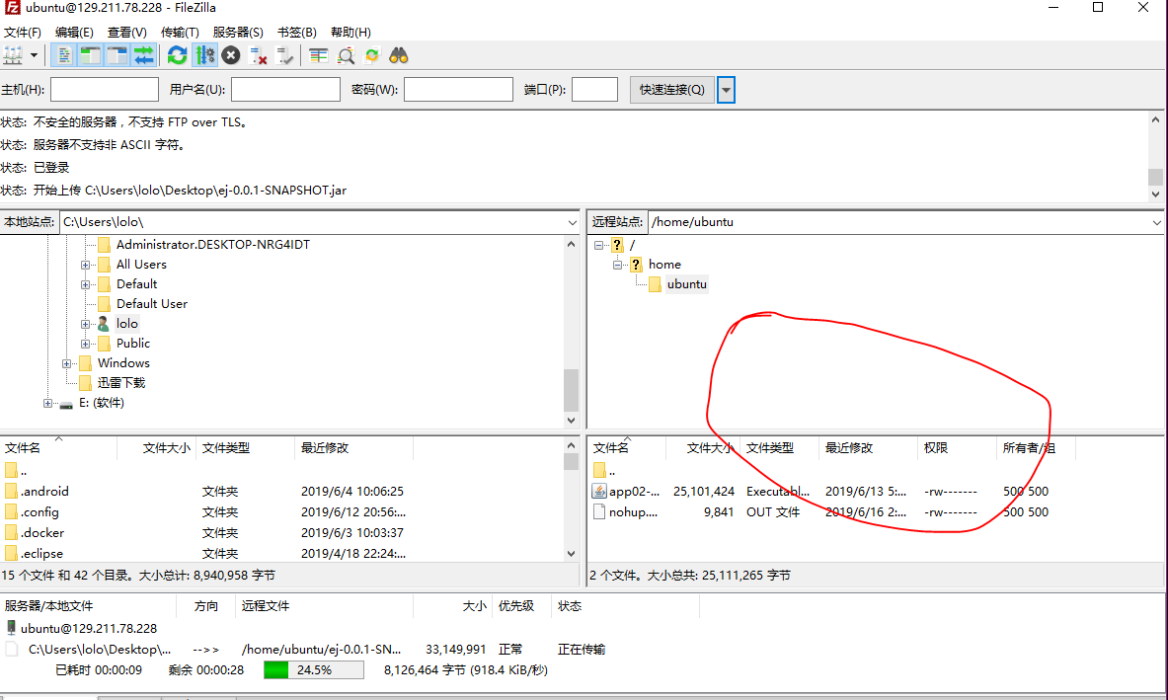Open the 编辑(E) menu
This screenshot has height=700, width=1168.
[x=74, y=32]
